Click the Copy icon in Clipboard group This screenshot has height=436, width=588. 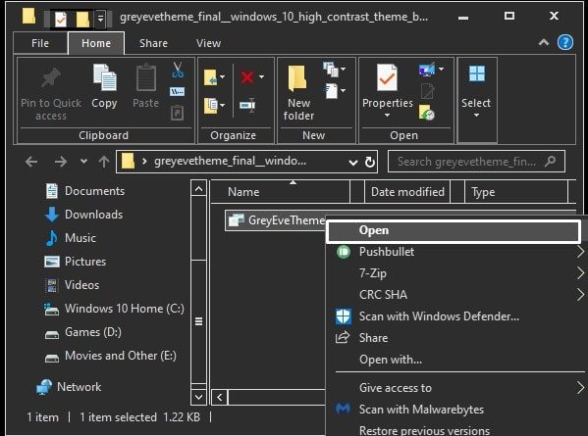[x=105, y=77]
